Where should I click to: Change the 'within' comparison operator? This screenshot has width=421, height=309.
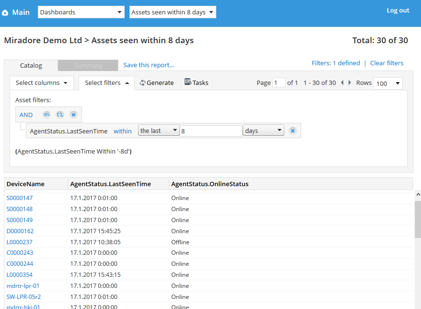click(x=122, y=131)
